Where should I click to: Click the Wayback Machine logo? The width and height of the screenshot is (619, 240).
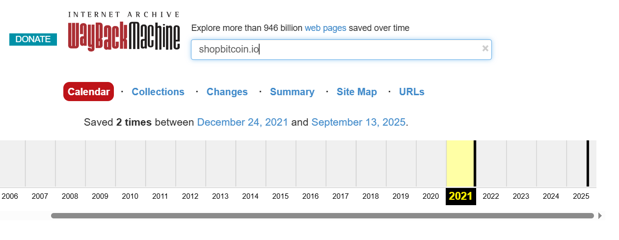[x=124, y=31]
